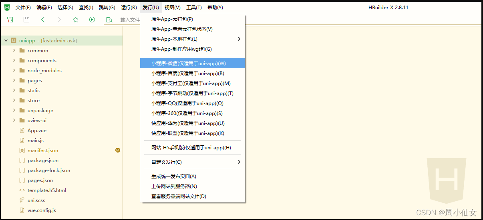Screen dimensions: 483x220
Task: Open the 选择(S) menu
Action: [x=65, y=8]
